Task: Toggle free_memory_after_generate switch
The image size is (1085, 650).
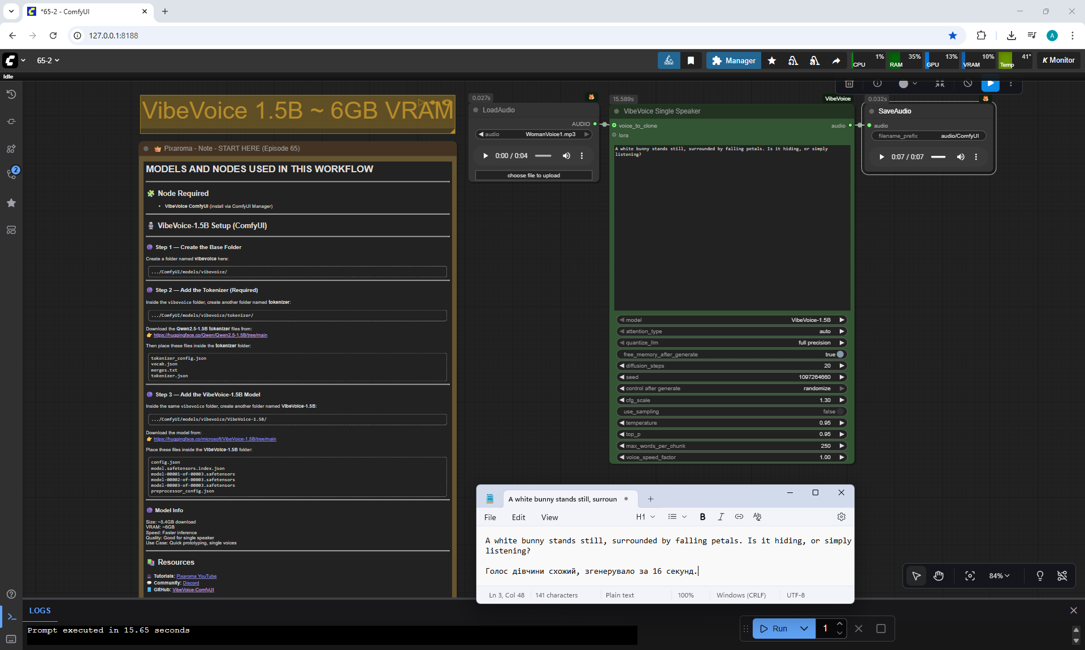Action: pos(840,355)
